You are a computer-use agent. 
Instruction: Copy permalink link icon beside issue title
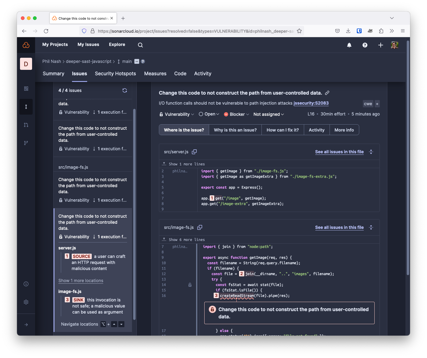327,93
